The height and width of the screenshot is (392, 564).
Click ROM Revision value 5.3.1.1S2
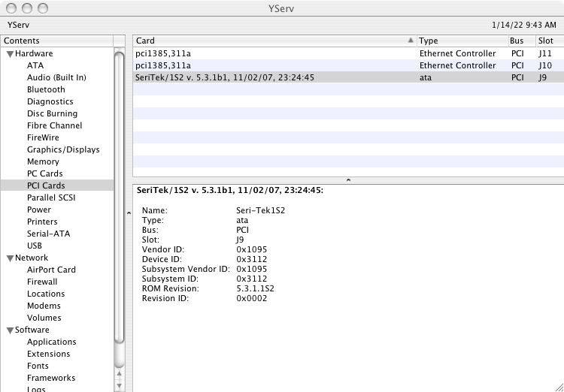255,288
